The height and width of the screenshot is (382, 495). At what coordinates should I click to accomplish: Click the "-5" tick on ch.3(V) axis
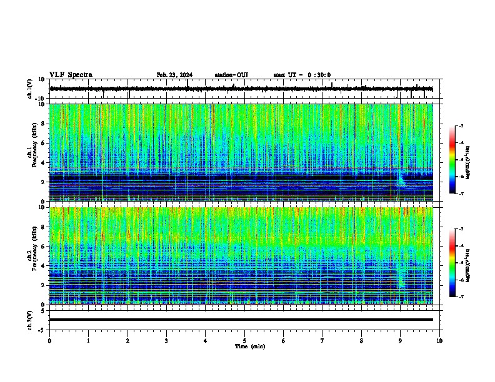pos(42,330)
